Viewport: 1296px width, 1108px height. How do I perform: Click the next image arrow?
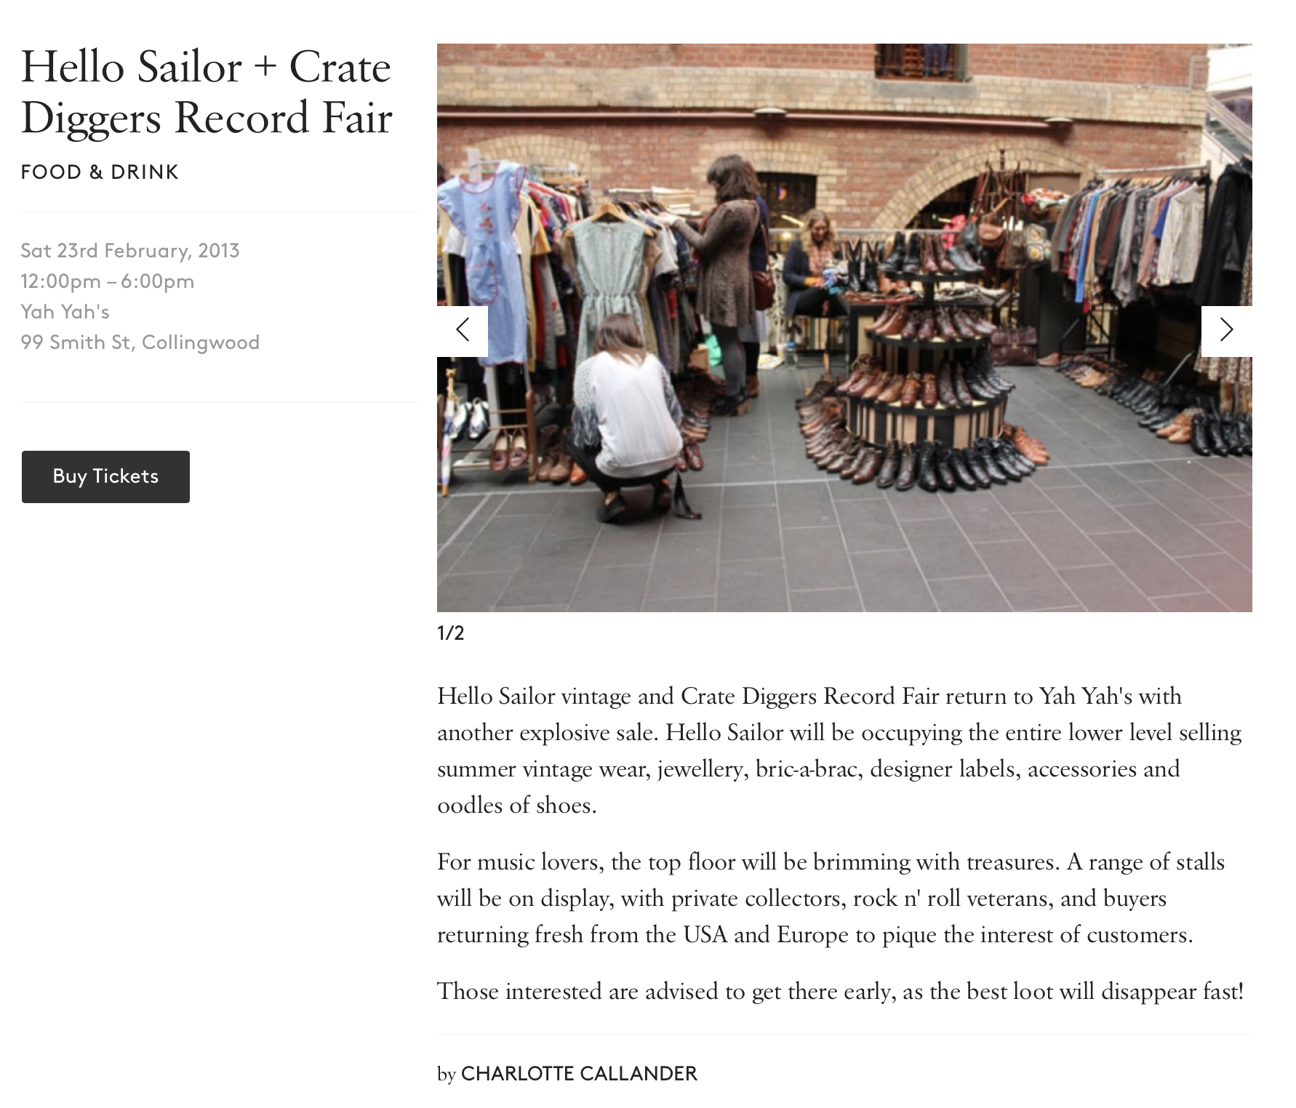[x=1226, y=331]
